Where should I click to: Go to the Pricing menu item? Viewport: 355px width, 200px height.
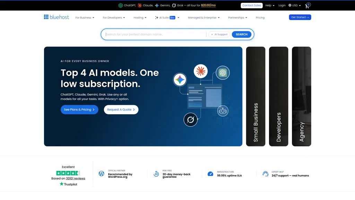point(260,17)
